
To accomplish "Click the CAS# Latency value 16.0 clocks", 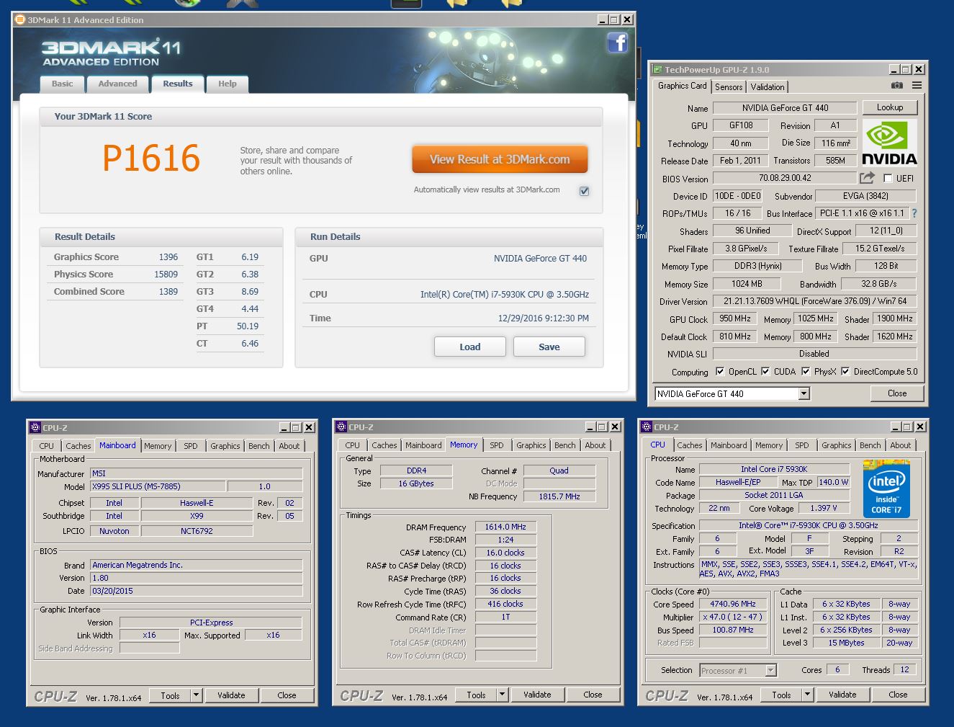I will (505, 553).
